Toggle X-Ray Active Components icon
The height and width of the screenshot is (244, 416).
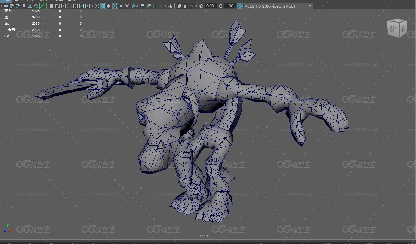tap(185, 6)
